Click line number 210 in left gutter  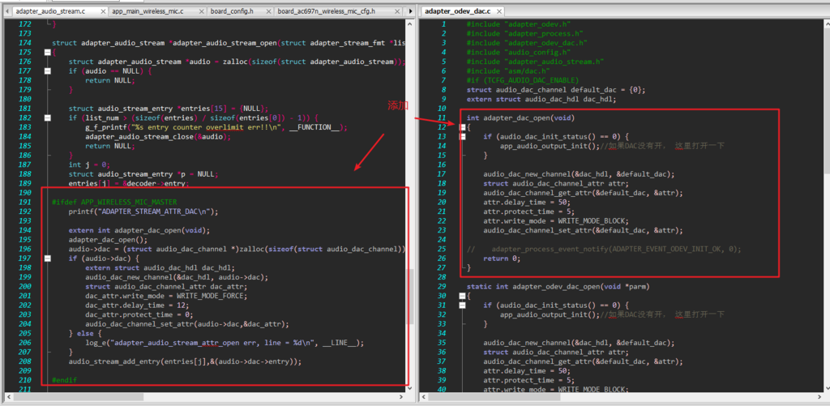tap(25, 381)
